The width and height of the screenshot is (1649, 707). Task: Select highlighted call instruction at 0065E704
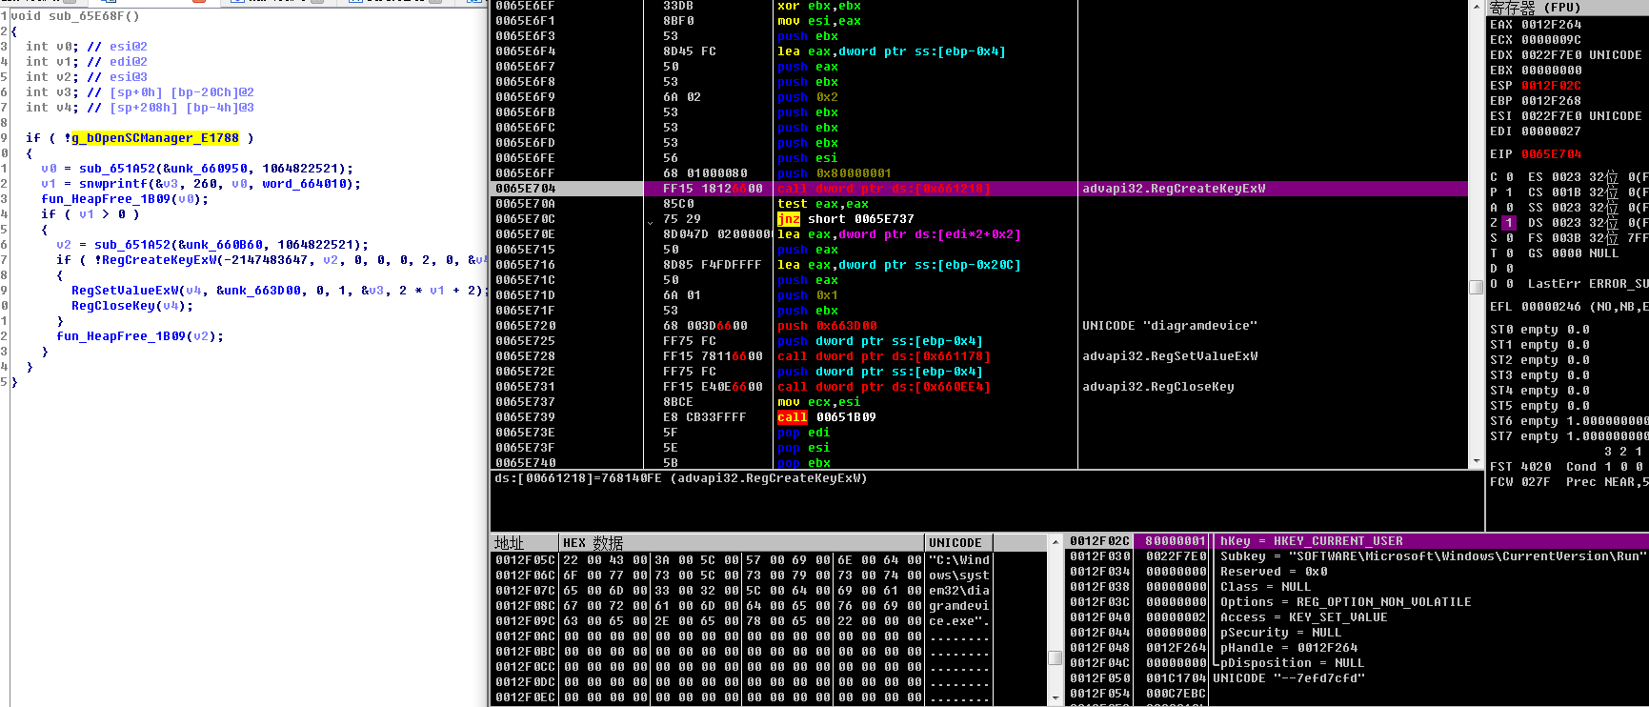pyautogui.click(x=883, y=189)
